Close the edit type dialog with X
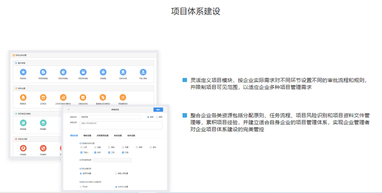Viewport: 382px width, 193px height. tap(69, 110)
